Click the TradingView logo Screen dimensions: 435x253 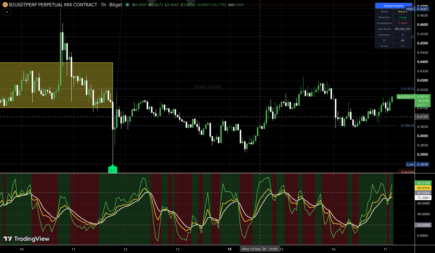click(26, 239)
